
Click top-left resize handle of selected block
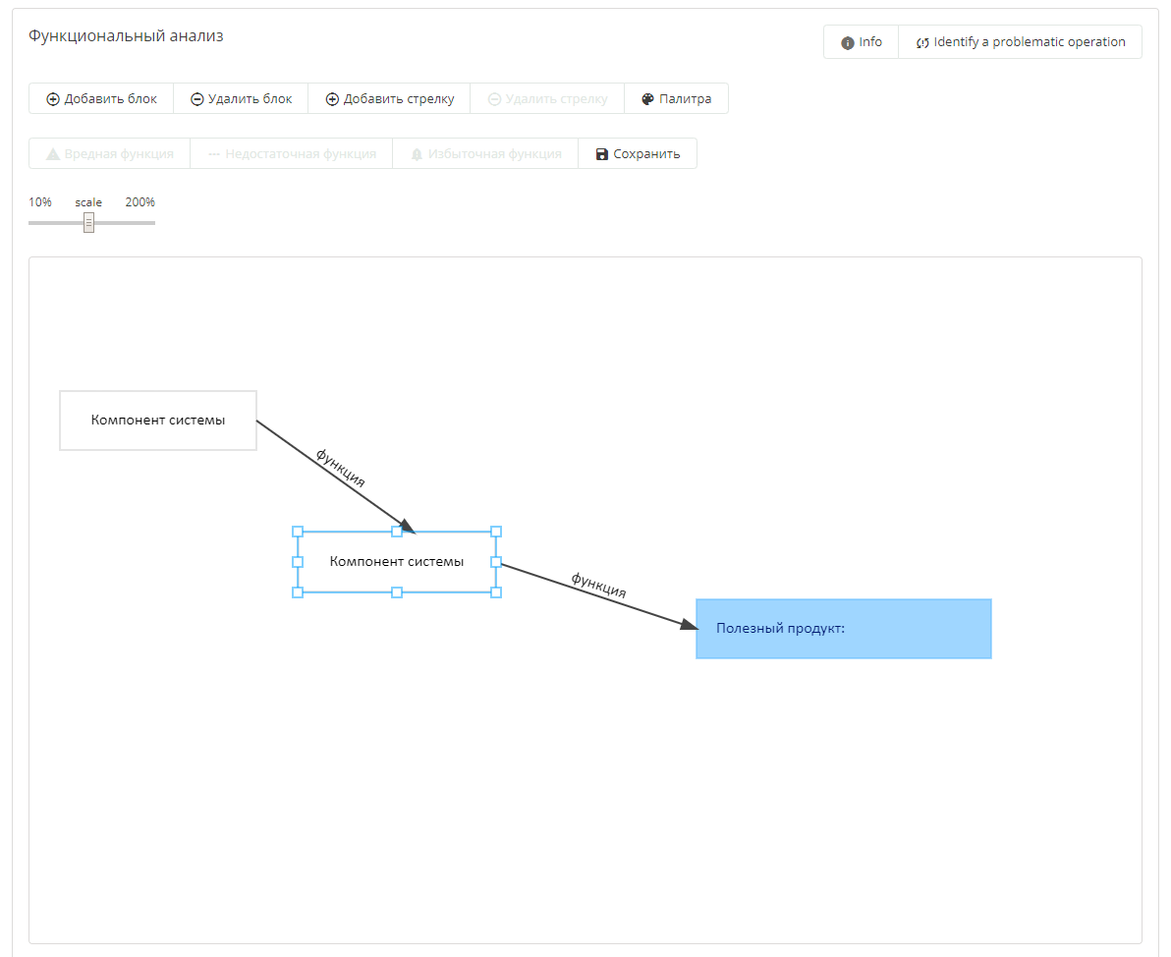point(298,532)
